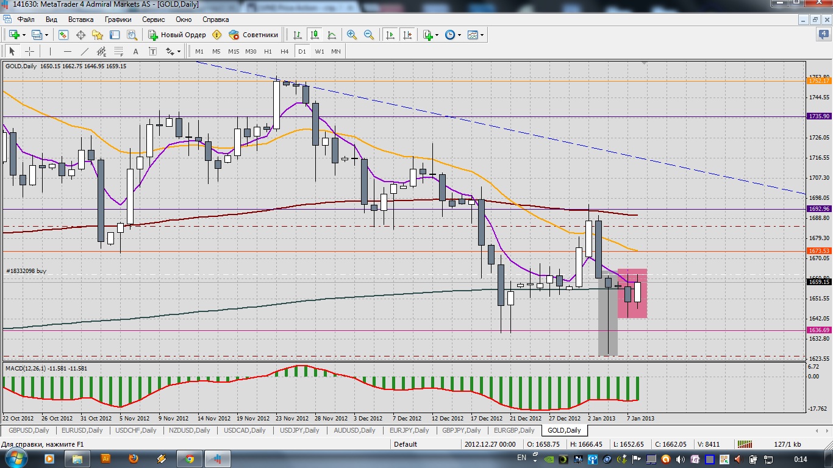Open the Справка menu
This screenshot has height=468, width=833.
(215, 19)
